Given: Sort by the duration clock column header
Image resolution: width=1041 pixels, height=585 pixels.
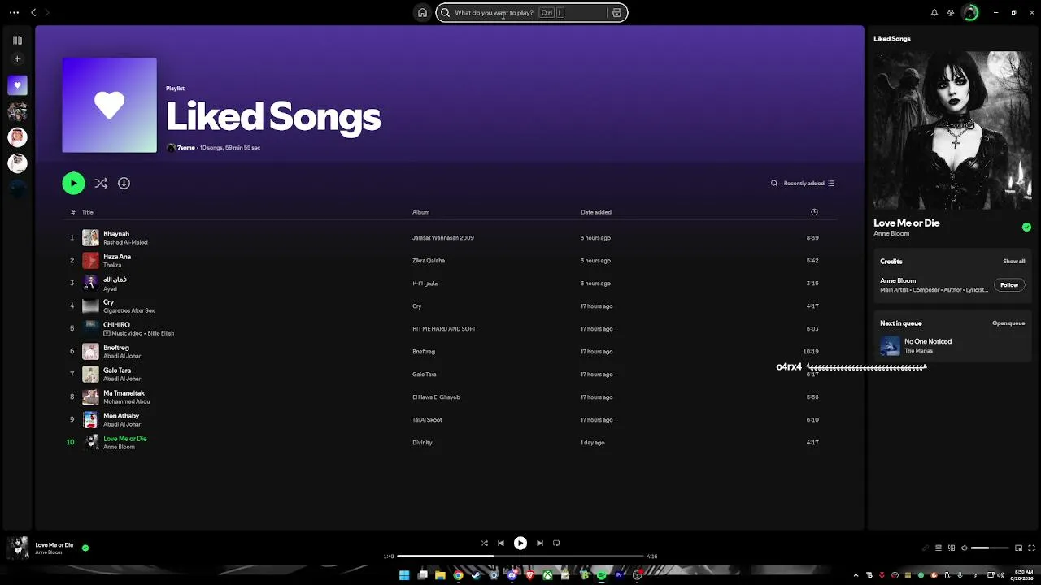Looking at the screenshot, I should [814, 212].
